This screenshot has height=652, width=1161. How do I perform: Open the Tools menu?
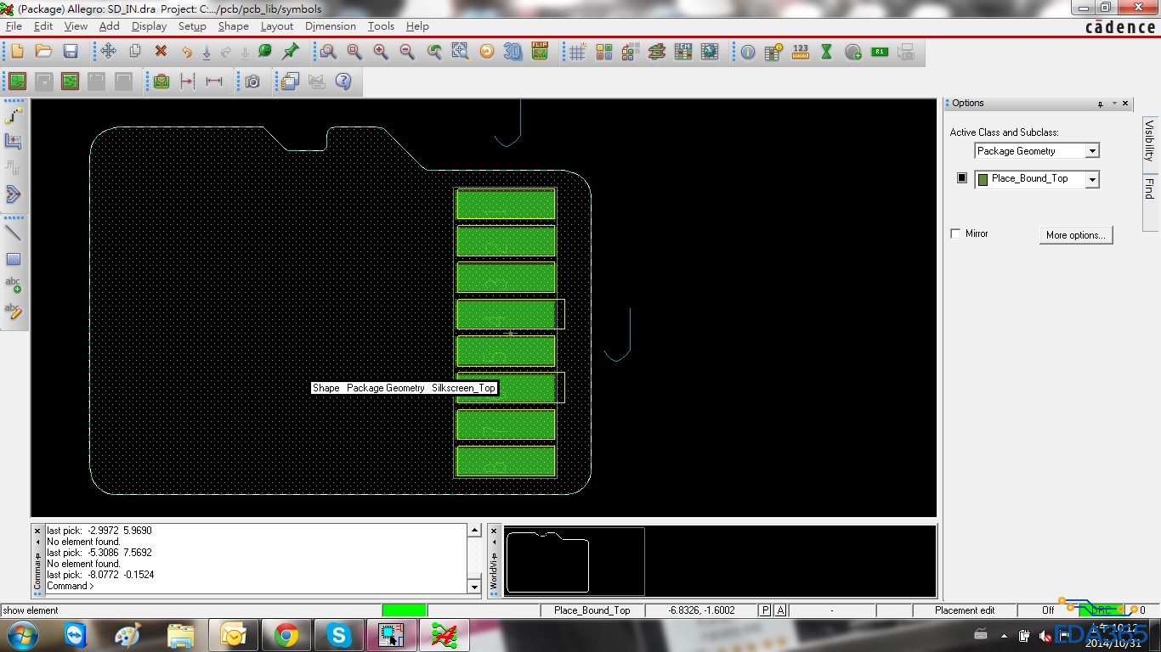pos(381,26)
